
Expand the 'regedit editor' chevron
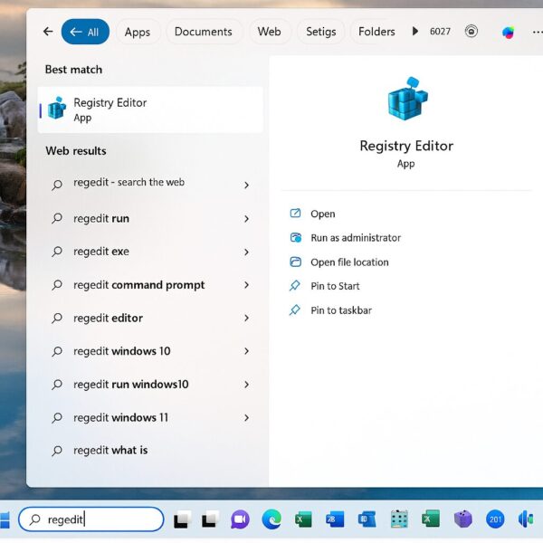pyautogui.click(x=246, y=318)
